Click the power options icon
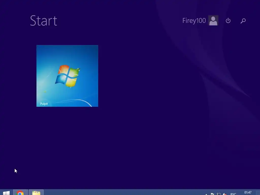 [x=228, y=21]
